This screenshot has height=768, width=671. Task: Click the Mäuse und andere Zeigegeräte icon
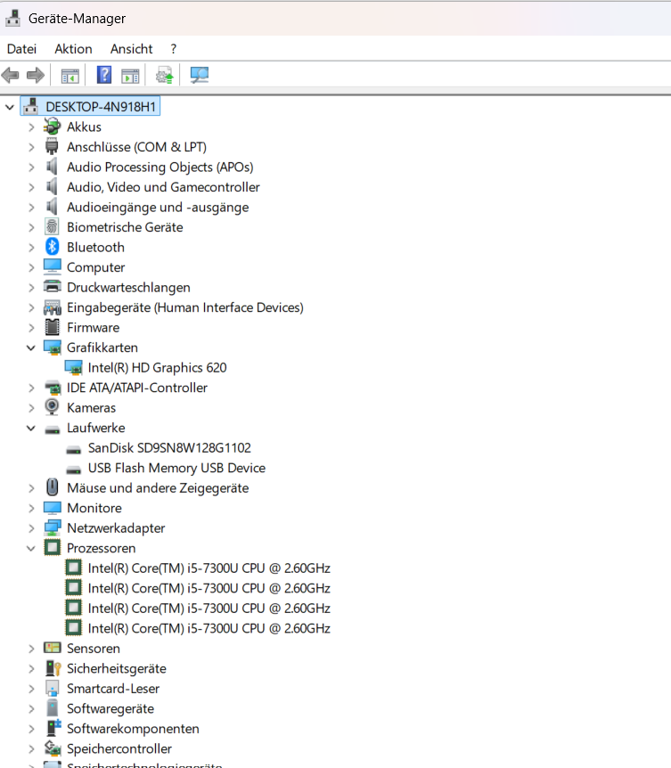52,487
